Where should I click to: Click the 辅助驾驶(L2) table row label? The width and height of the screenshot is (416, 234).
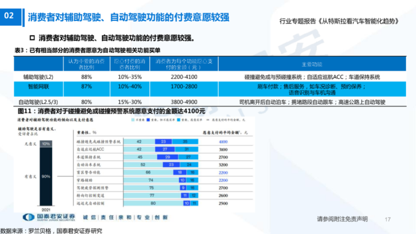[x=38, y=77]
